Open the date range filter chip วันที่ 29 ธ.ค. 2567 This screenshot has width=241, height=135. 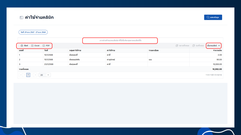pos(33,32)
